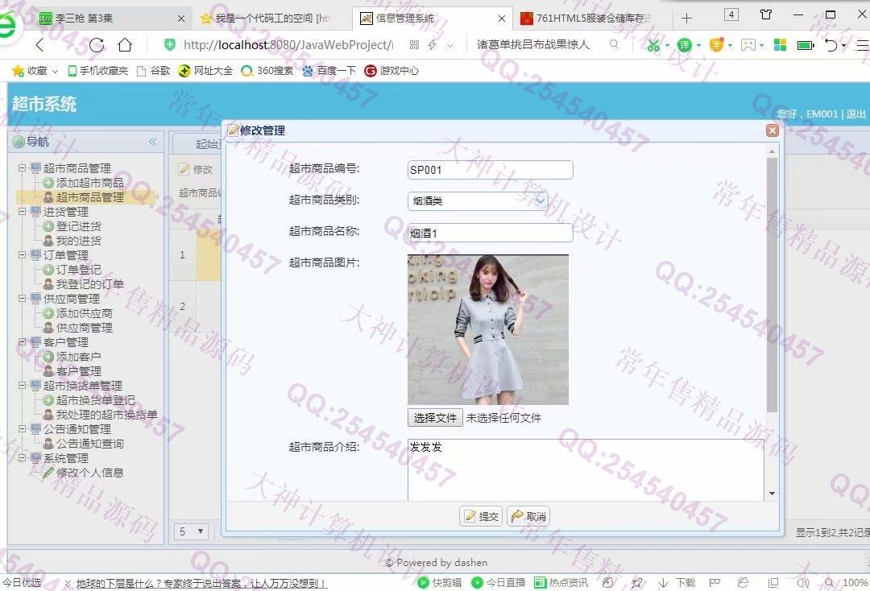Collapse the 客户管理 tree folder

[23, 342]
